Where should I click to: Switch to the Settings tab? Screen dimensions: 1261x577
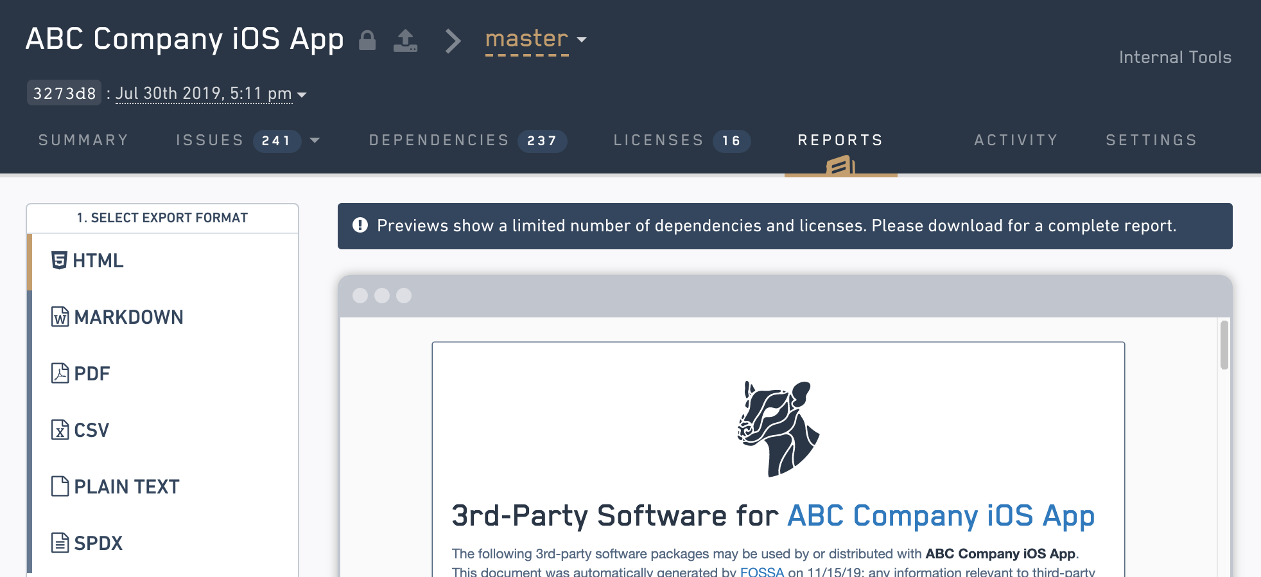click(x=1151, y=140)
